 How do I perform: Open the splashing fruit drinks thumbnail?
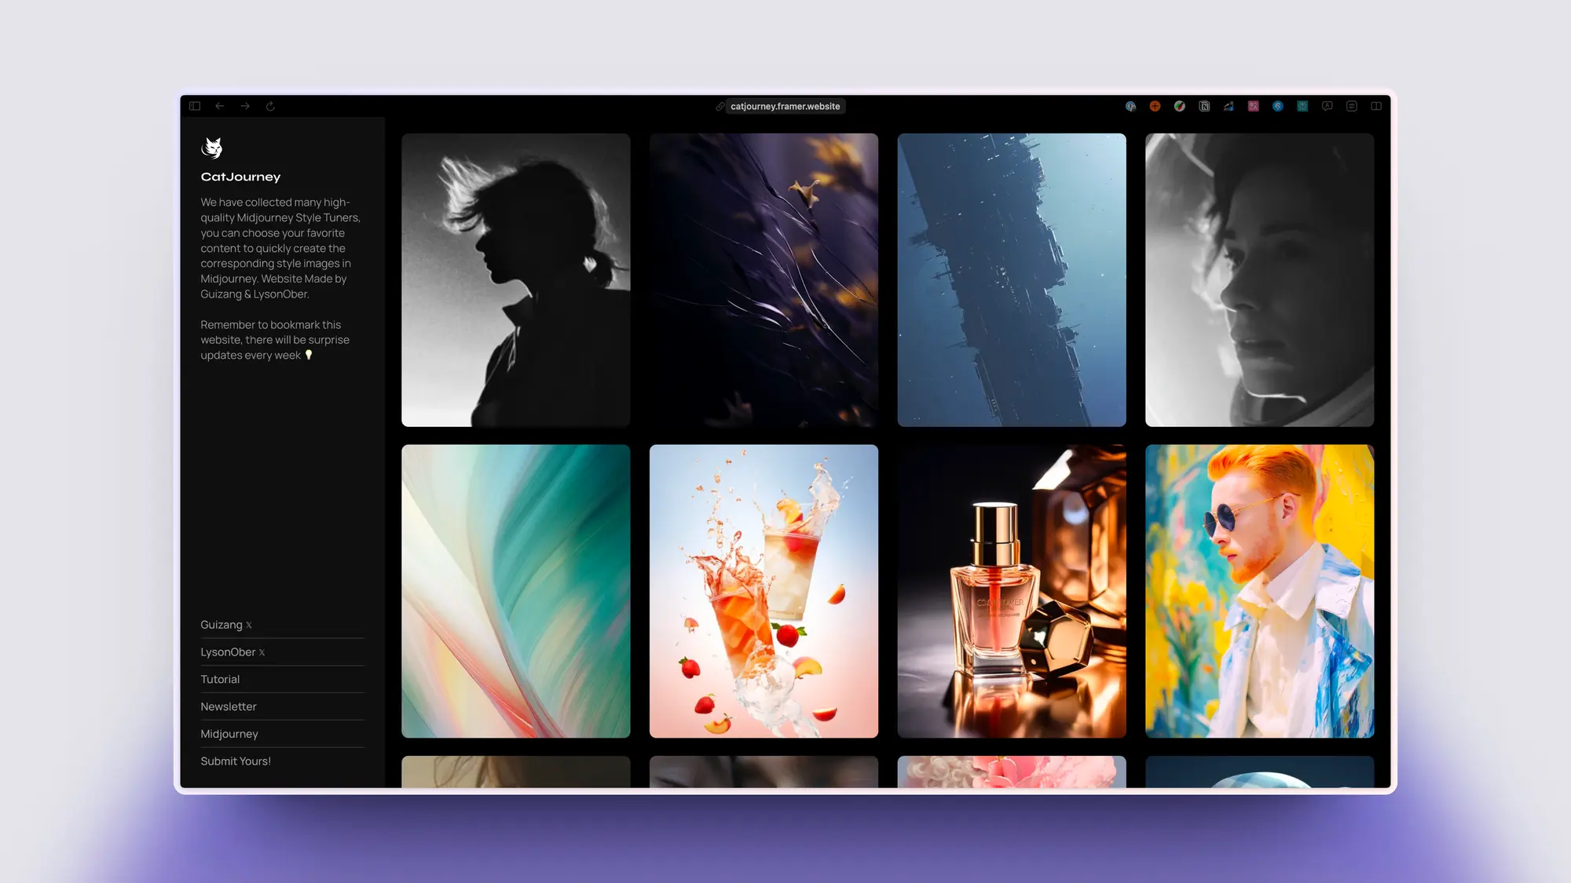(x=764, y=591)
